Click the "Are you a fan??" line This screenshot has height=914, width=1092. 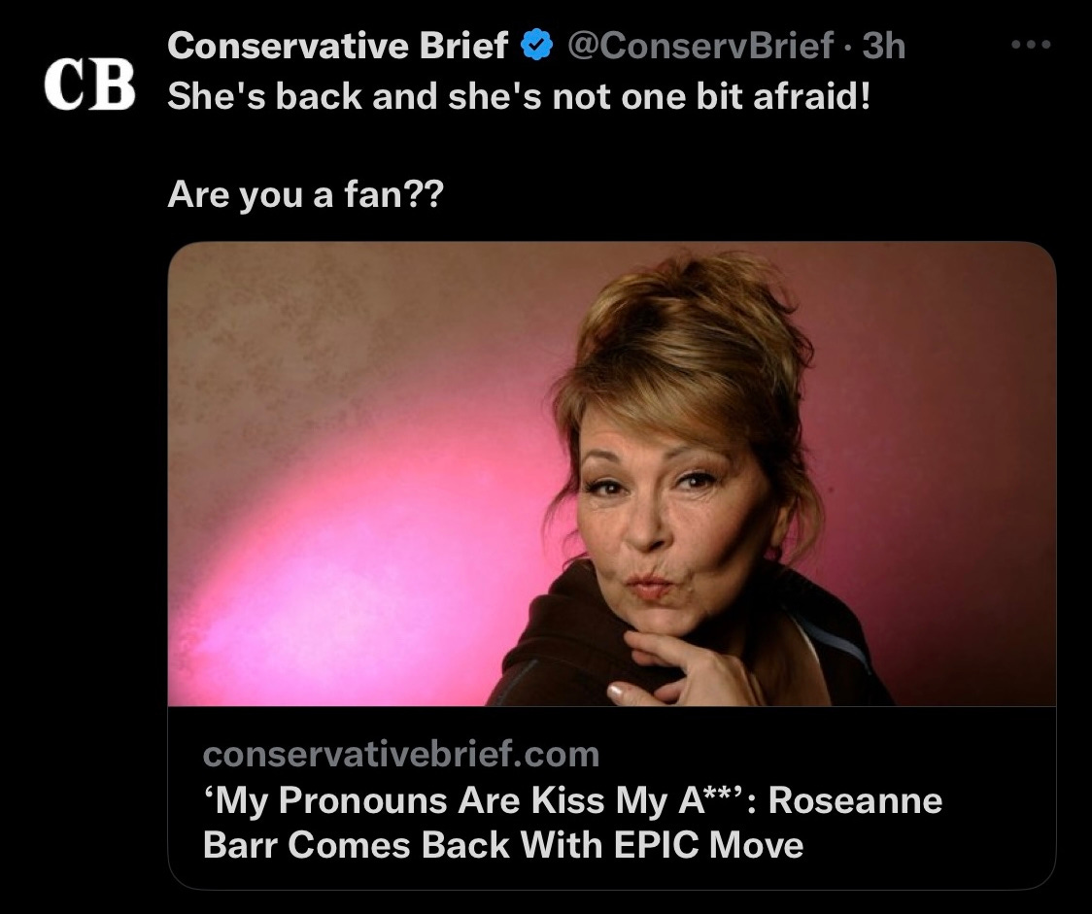[305, 194]
